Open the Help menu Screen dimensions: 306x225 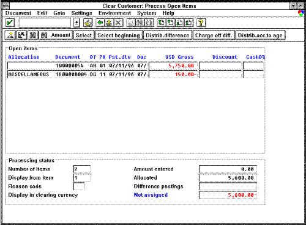click(x=168, y=13)
